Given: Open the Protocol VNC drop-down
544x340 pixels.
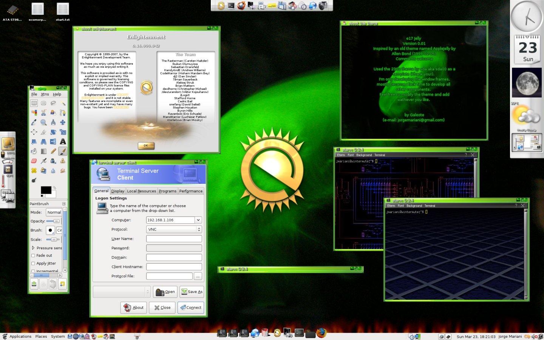Looking at the screenshot, I should tap(174, 229).
